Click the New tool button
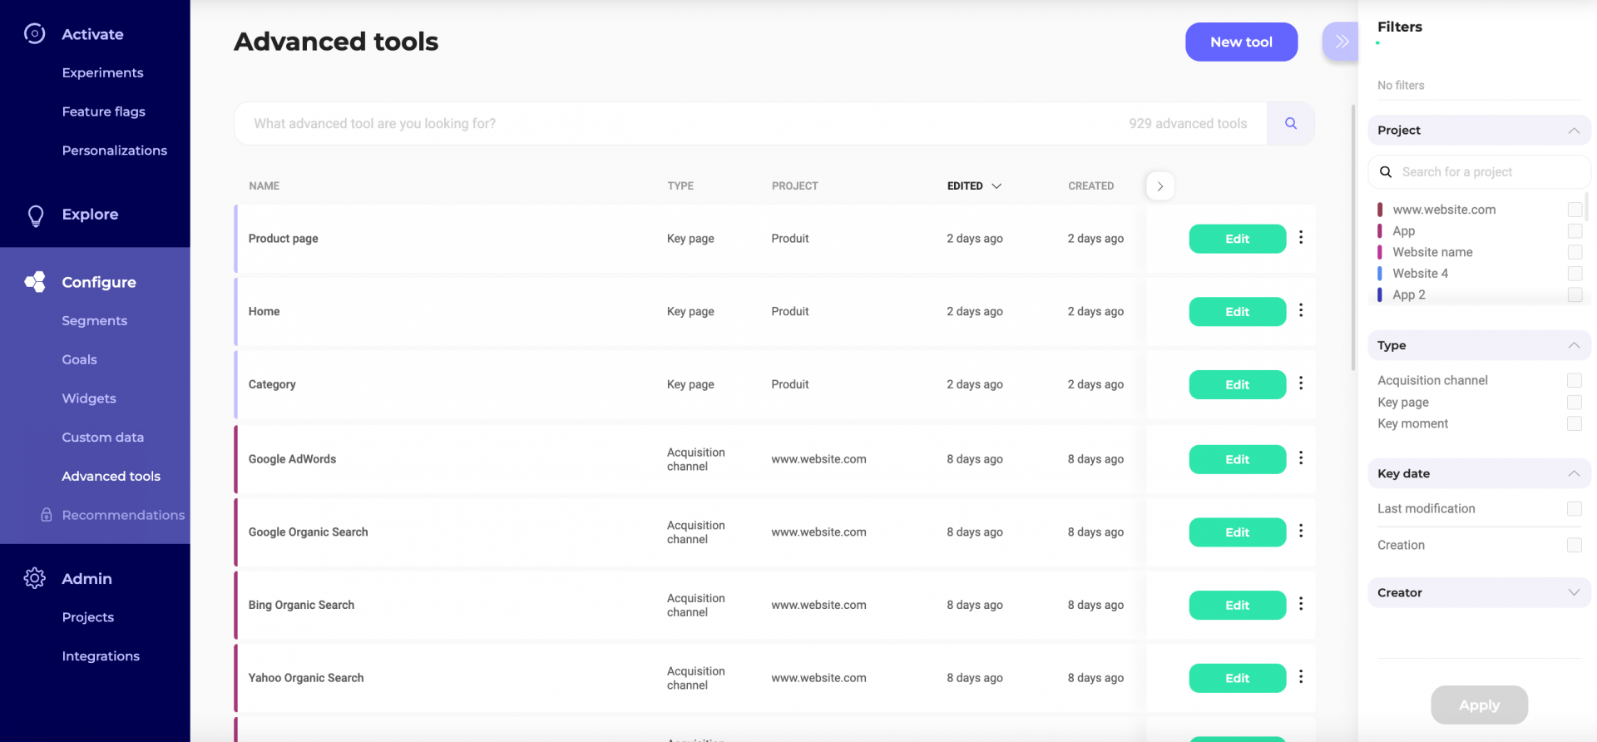 [1241, 42]
